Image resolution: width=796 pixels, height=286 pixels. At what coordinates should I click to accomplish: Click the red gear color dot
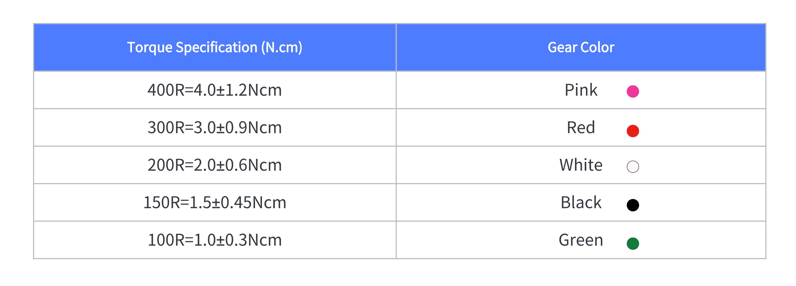click(633, 131)
